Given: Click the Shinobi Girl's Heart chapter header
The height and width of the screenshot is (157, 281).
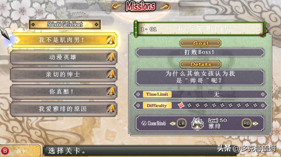Looking at the screenshot, I should click(x=65, y=24).
